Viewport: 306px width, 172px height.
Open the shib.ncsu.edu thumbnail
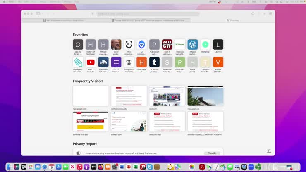pos(167,122)
